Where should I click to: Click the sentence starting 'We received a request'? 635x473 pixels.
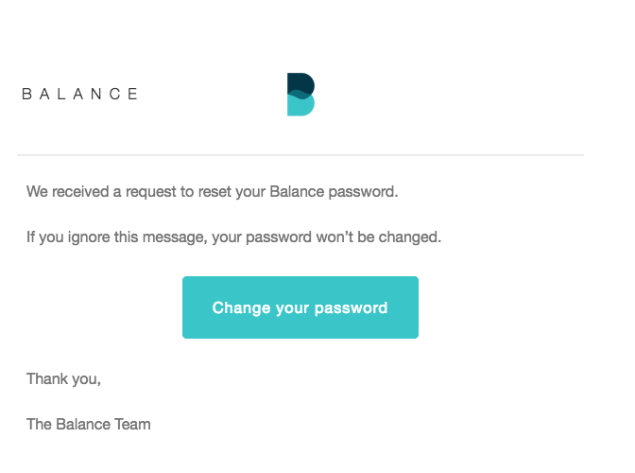tap(213, 192)
